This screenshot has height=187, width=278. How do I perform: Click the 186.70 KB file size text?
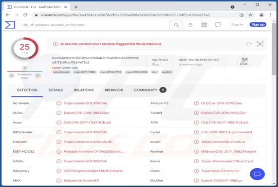pos(160,60)
